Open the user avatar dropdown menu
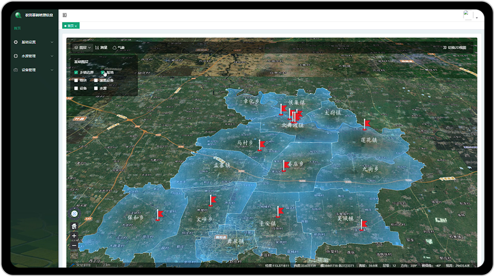494x277 pixels. pyautogui.click(x=471, y=16)
